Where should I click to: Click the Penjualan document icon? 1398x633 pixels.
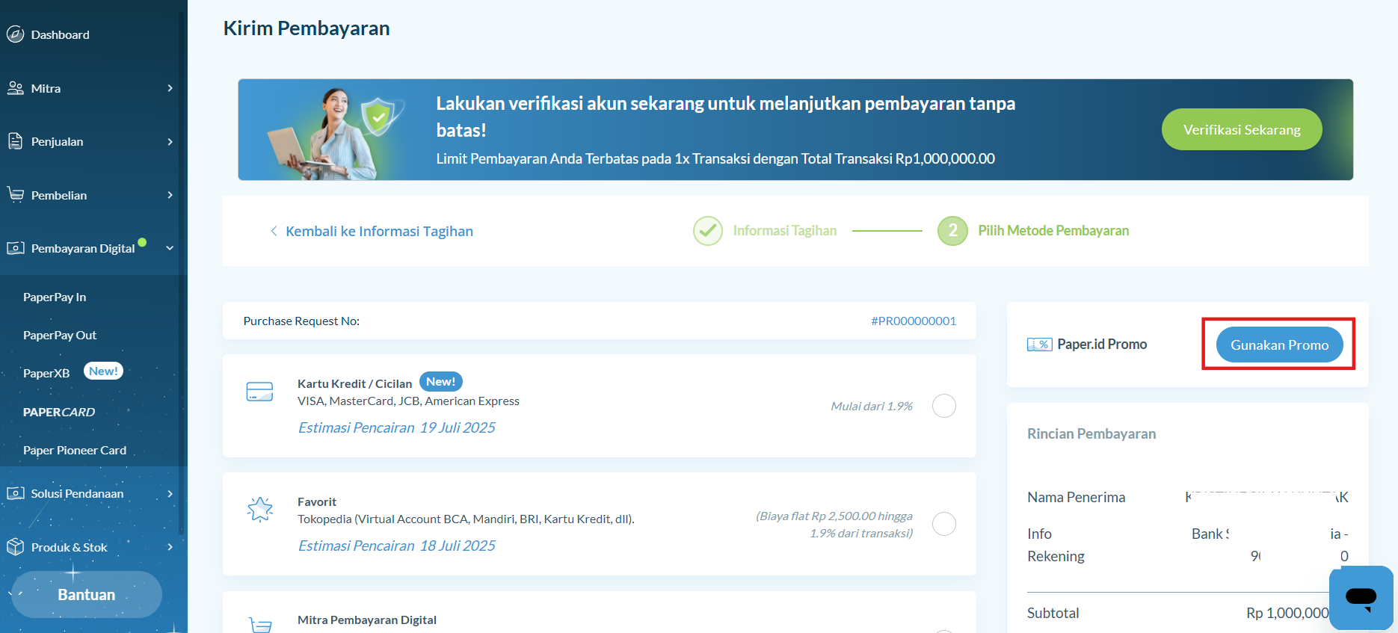15,141
